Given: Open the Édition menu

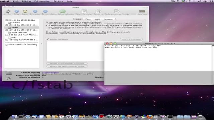Looking at the screenshot, I should (26, 1).
